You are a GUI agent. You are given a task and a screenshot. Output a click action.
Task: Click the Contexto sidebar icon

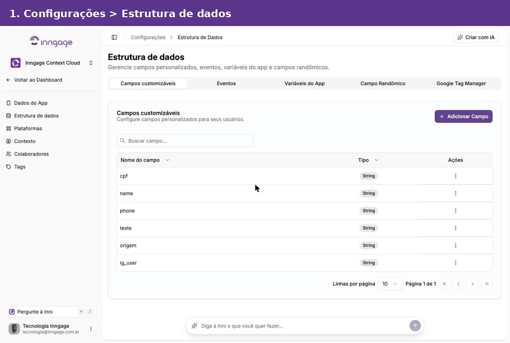click(x=8, y=142)
